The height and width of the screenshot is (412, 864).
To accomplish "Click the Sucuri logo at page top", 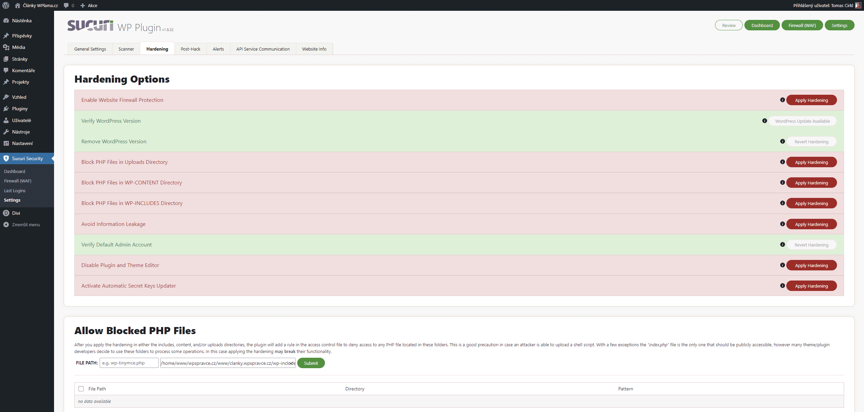I will pos(90,26).
